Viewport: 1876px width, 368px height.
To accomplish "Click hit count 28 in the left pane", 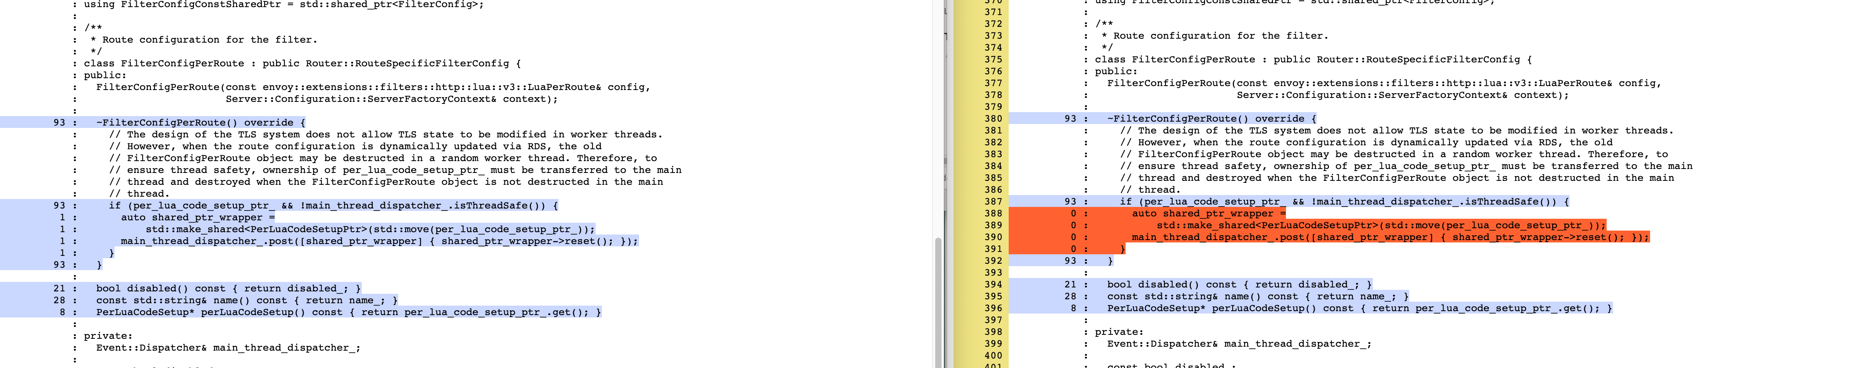I will pos(60,300).
